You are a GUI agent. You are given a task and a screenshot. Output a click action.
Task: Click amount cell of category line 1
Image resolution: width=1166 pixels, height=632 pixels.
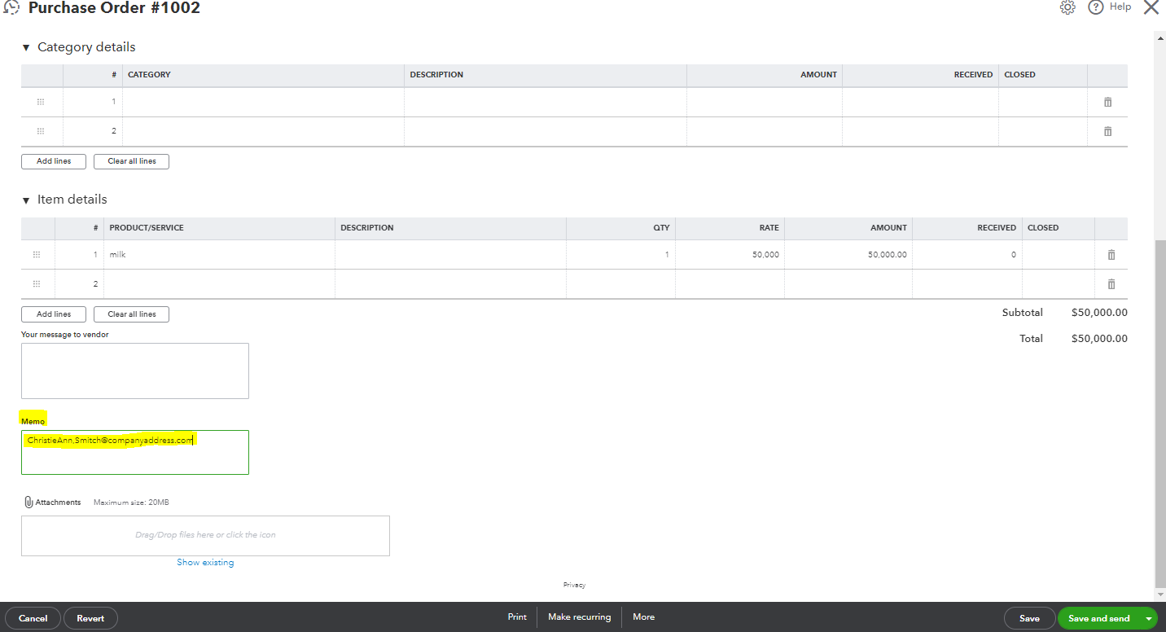(765, 102)
